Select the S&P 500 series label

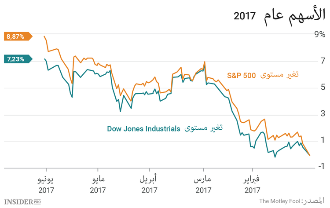tap(241, 75)
